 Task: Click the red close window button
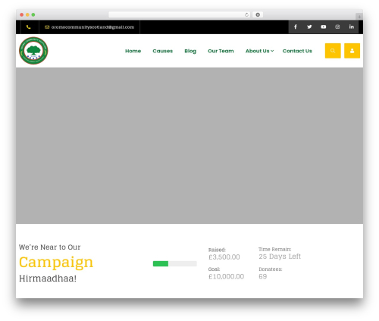(x=22, y=14)
